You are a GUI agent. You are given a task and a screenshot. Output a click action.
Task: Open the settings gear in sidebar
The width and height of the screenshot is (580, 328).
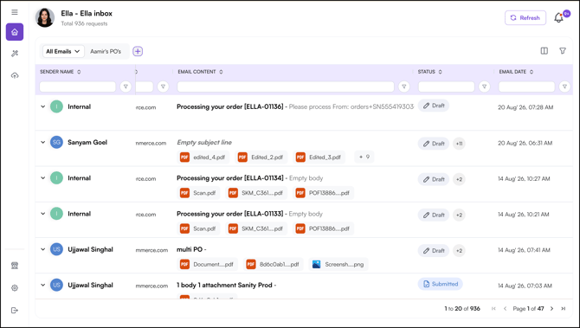click(x=15, y=287)
